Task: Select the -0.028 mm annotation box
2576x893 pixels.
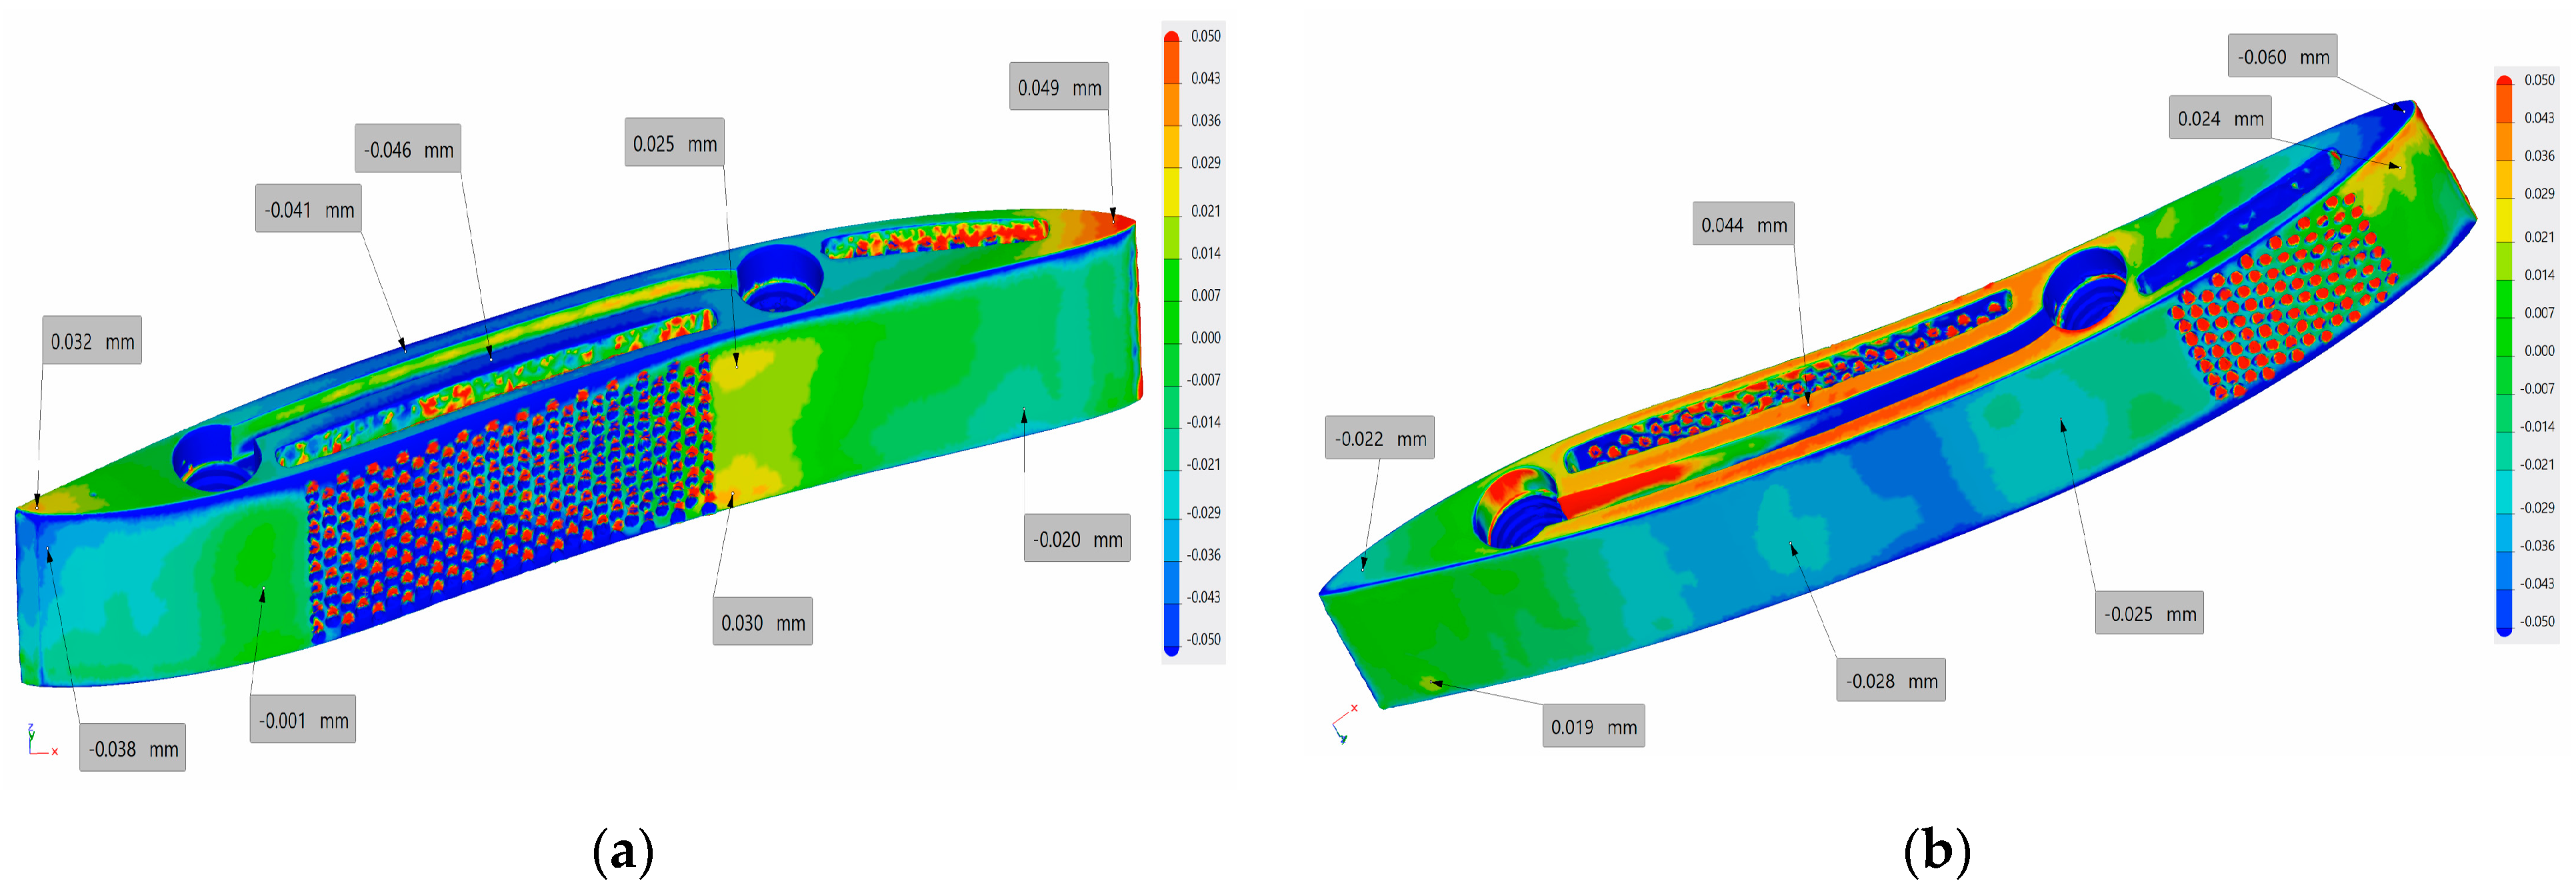Action: [1890, 680]
